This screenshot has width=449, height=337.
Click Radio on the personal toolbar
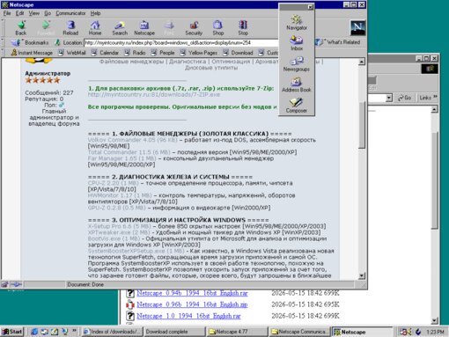click(x=135, y=53)
